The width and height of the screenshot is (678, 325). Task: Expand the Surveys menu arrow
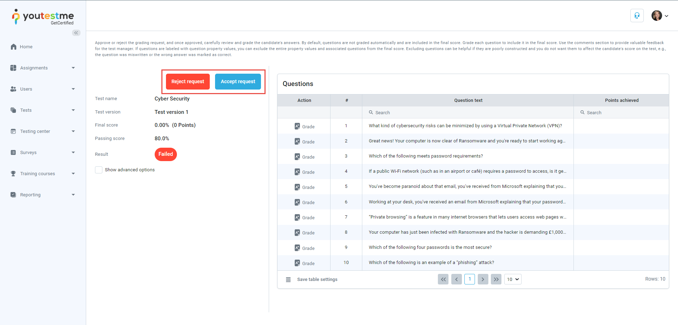point(73,152)
